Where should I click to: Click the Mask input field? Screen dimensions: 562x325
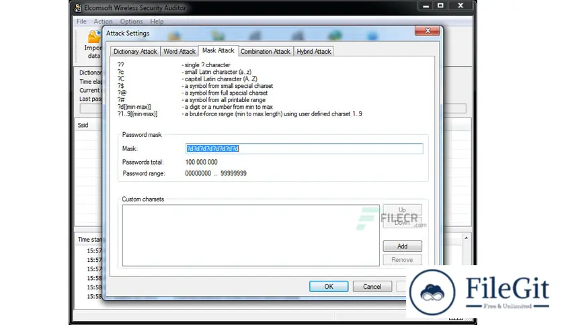click(x=304, y=148)
